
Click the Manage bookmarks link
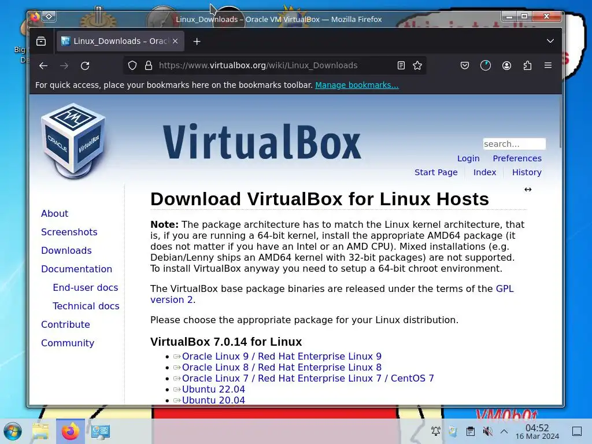point(357,85)
